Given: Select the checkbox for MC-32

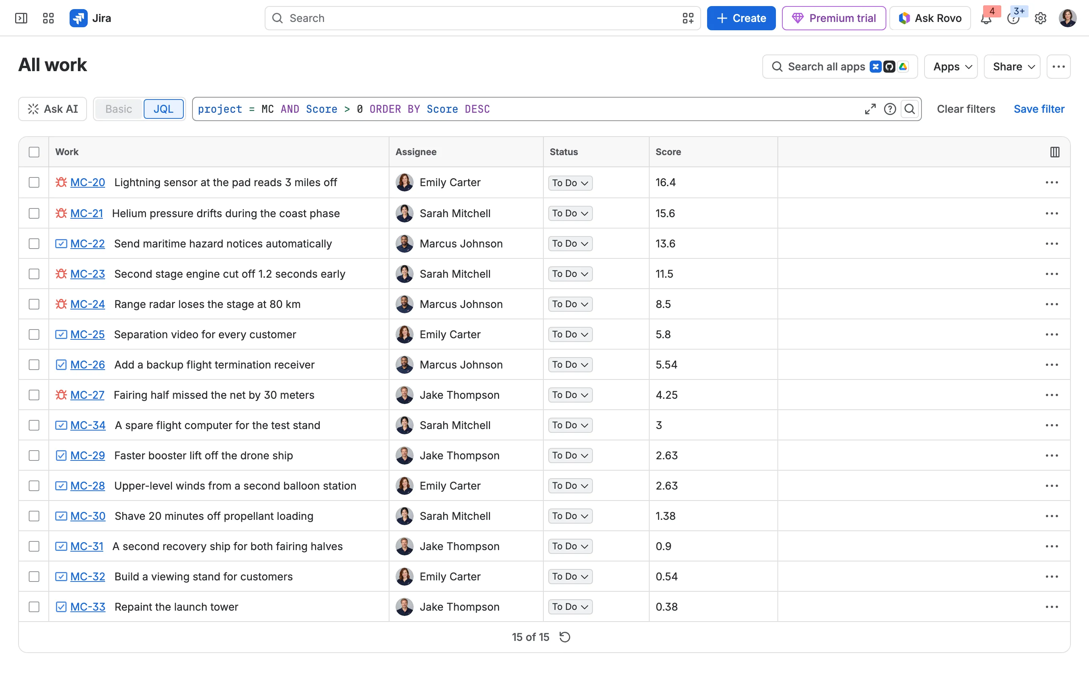Looking at the screenshot, I should [x=34, y=577].
